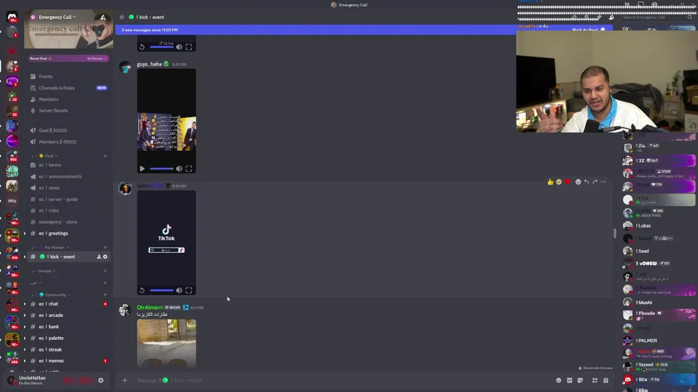Click create channel plus in Community category
This screenshot has height=392, width=698.
105,295
